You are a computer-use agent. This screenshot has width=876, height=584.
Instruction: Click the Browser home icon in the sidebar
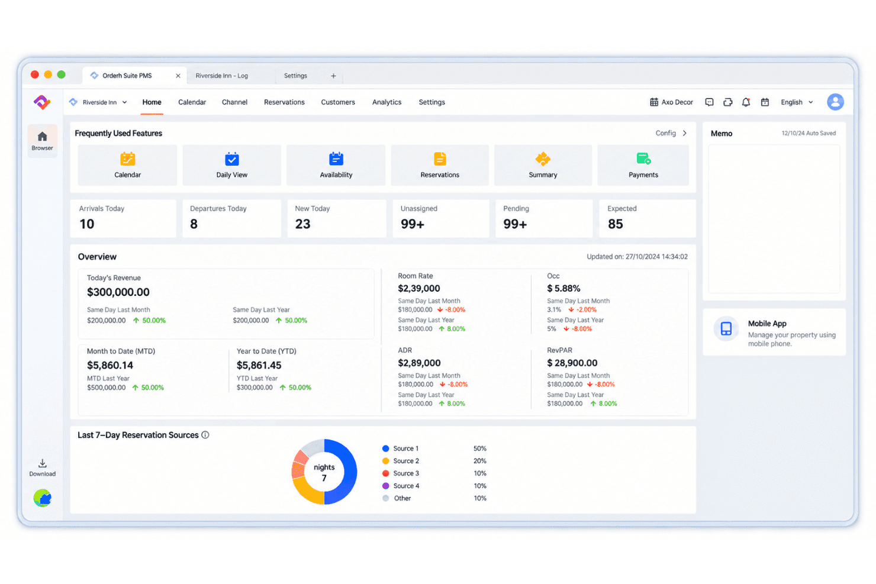[42, 140]
